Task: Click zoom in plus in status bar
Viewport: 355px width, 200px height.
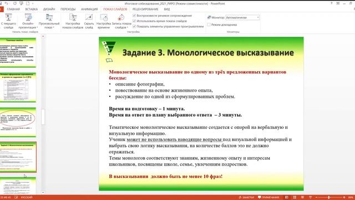Action: coord(344,198)
